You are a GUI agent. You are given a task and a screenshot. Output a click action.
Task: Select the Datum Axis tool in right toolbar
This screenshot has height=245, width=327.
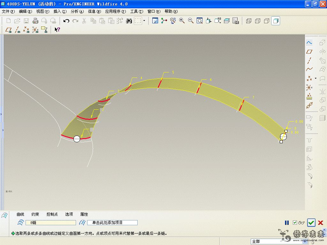click(x=309, y=60)
